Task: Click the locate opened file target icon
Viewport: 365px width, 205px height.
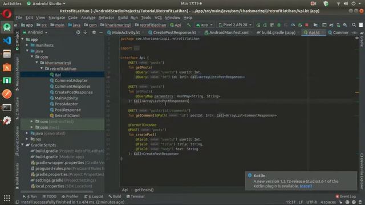Action: coord(78,32)
